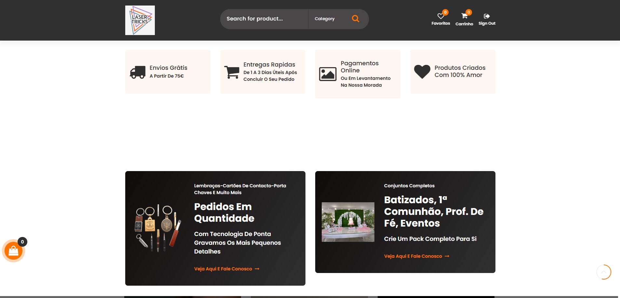Open the floating orange shopping bag
Image resolution: width=620 pixels, height=298 pixels.
[x=13, y=251]
